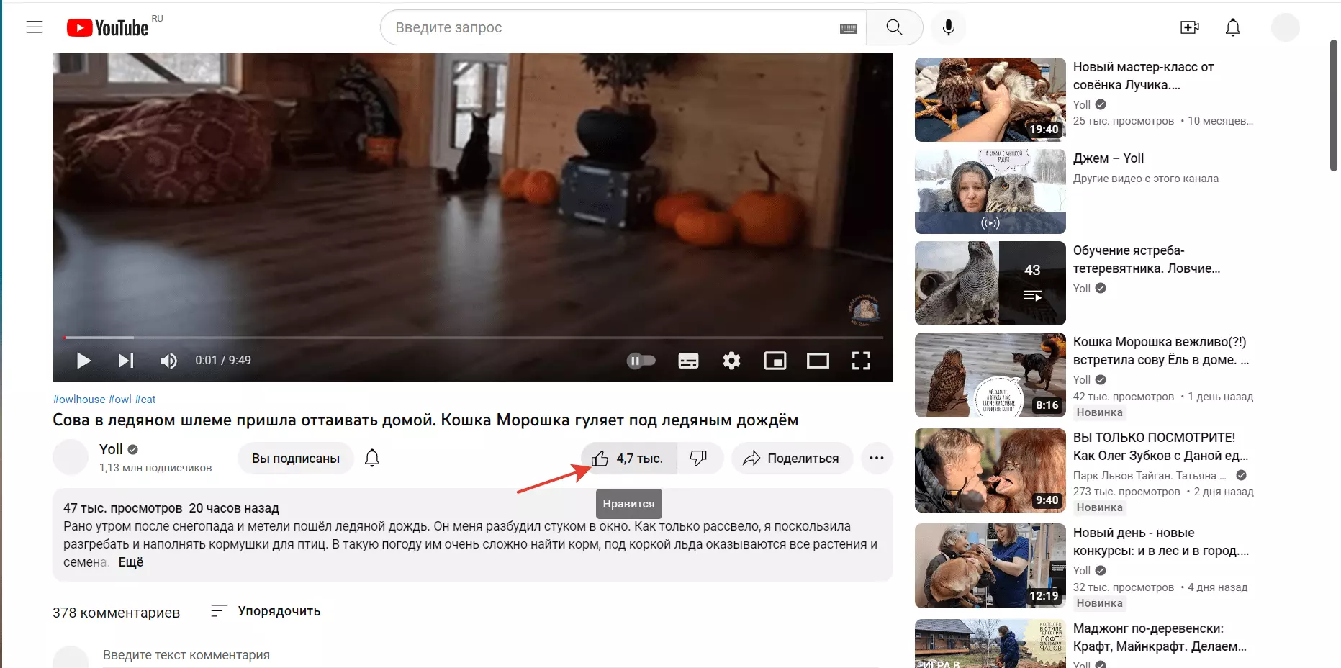Dislike the video with thumbs down
This screenshot has height=668, width=1341.
pos(699,459)
